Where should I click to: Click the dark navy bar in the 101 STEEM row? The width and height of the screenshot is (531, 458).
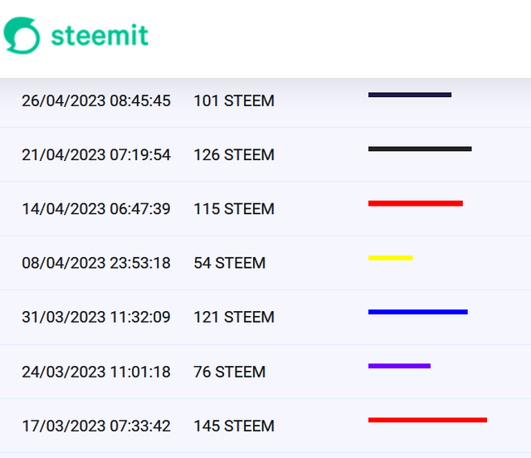point(410,95)
